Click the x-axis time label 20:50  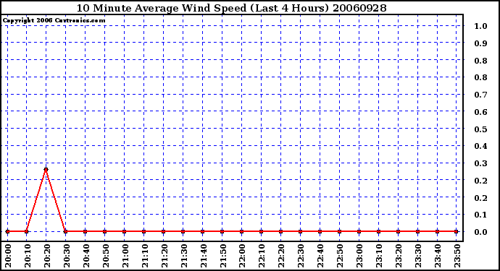(x=106, y=256)
